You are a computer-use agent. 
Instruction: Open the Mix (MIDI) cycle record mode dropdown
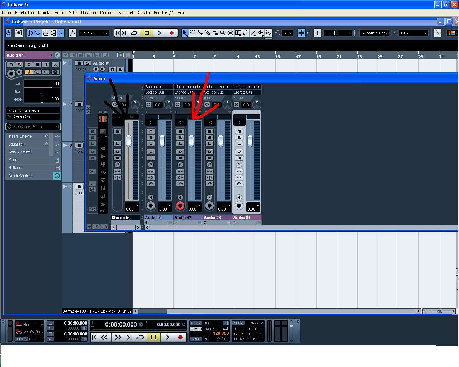tap(30, 332)
